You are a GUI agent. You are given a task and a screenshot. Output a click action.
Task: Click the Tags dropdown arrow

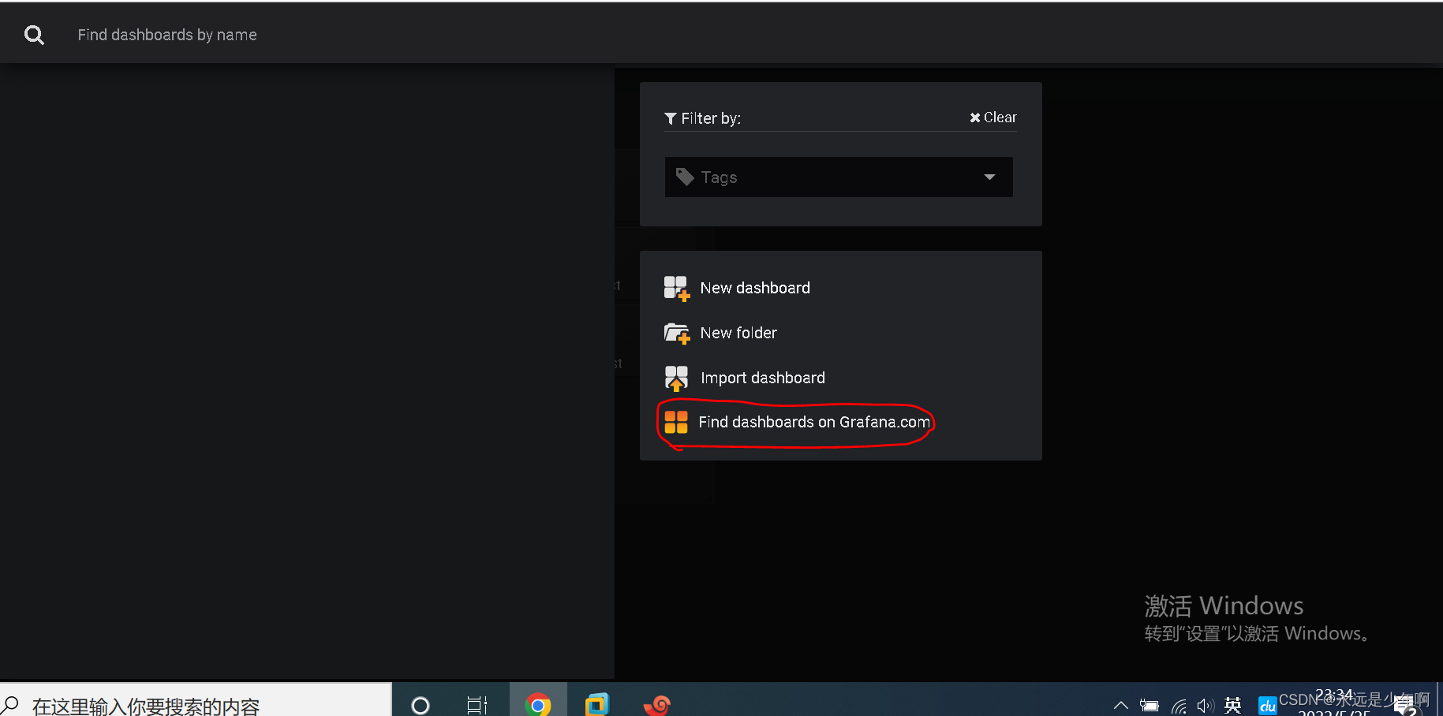point(989,177)
